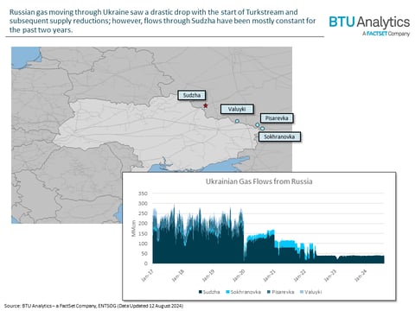Click the 200 y-axis value
This screenshot has height=311, width=415.
(x=143, y=224)
